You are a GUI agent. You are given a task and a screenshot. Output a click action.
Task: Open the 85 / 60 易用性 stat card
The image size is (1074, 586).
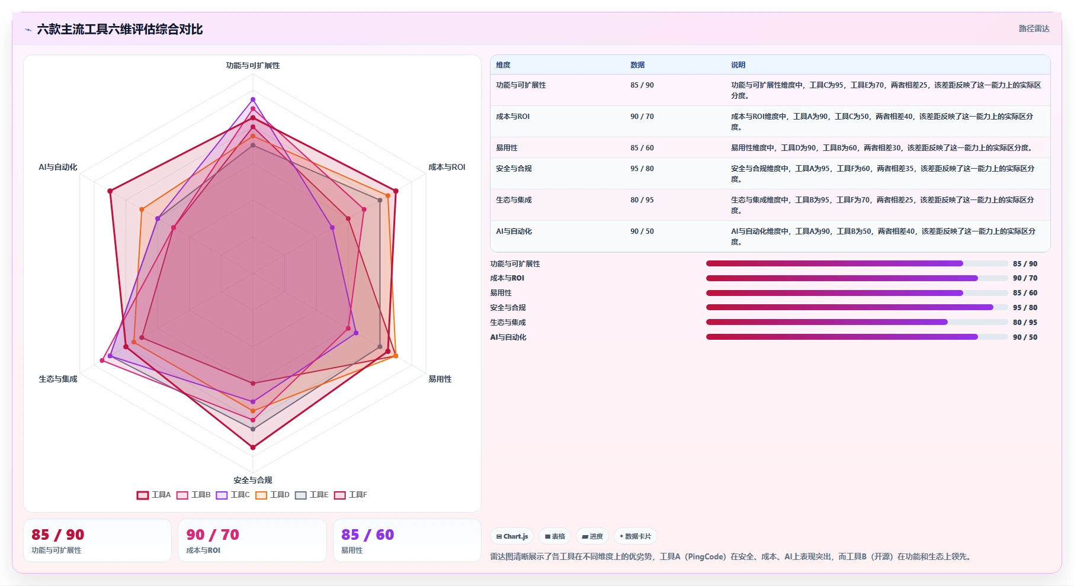(x=407, y=540)
